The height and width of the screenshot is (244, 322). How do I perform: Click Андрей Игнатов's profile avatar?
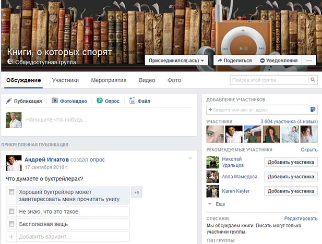click(x=14, y=163)
